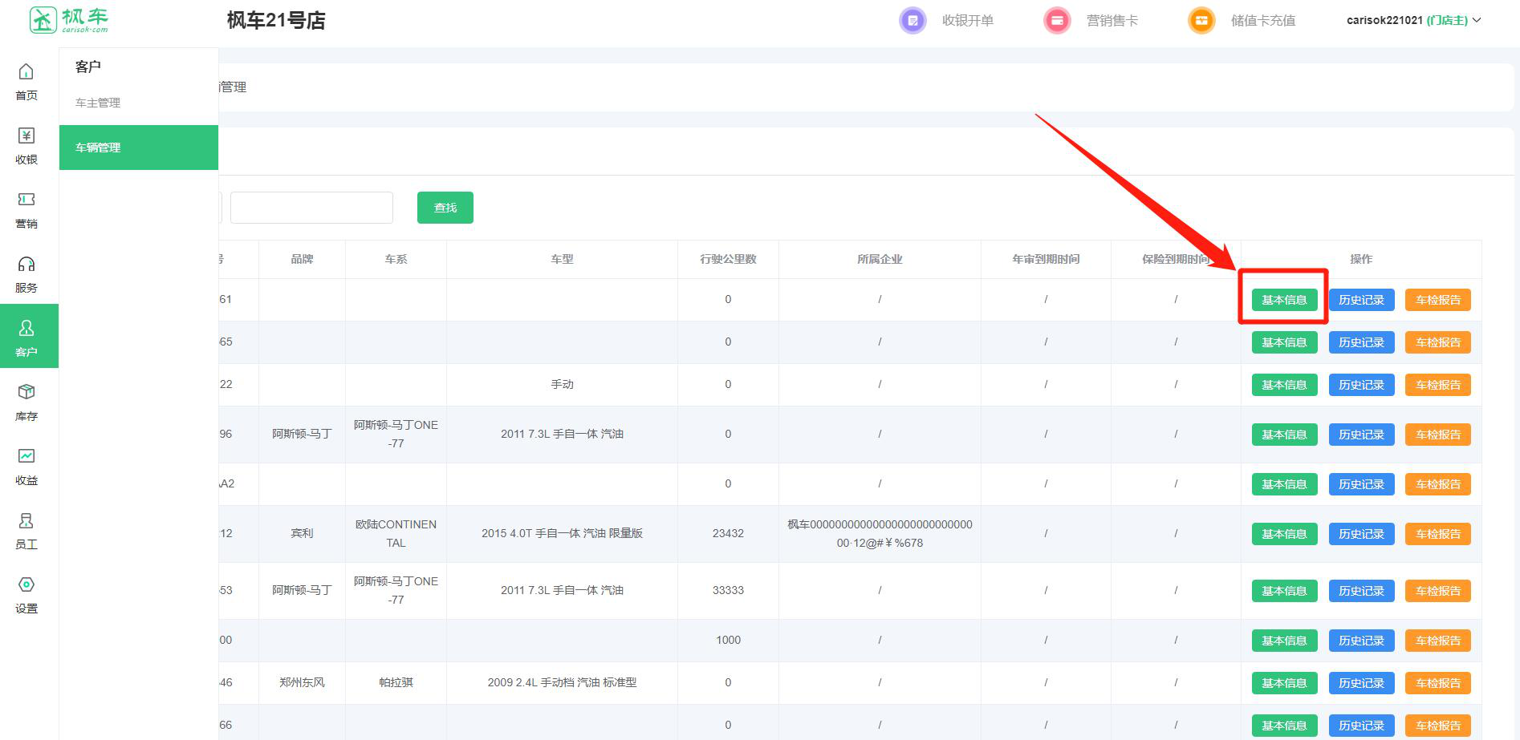Click the purple 收银开单 icon

(912, 21)
